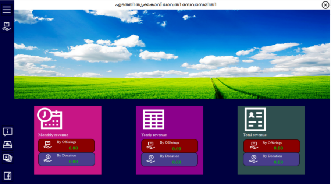Open the hamburger menu
The width and height of the screenshot is (331, 184).
coord(7,10)
